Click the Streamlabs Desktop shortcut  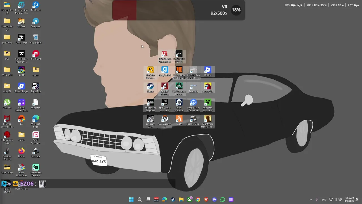click(x=36, y=171)
